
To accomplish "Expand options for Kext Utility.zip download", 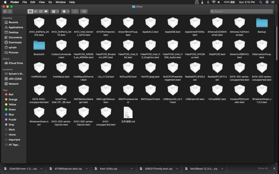I will coord(132,169).
